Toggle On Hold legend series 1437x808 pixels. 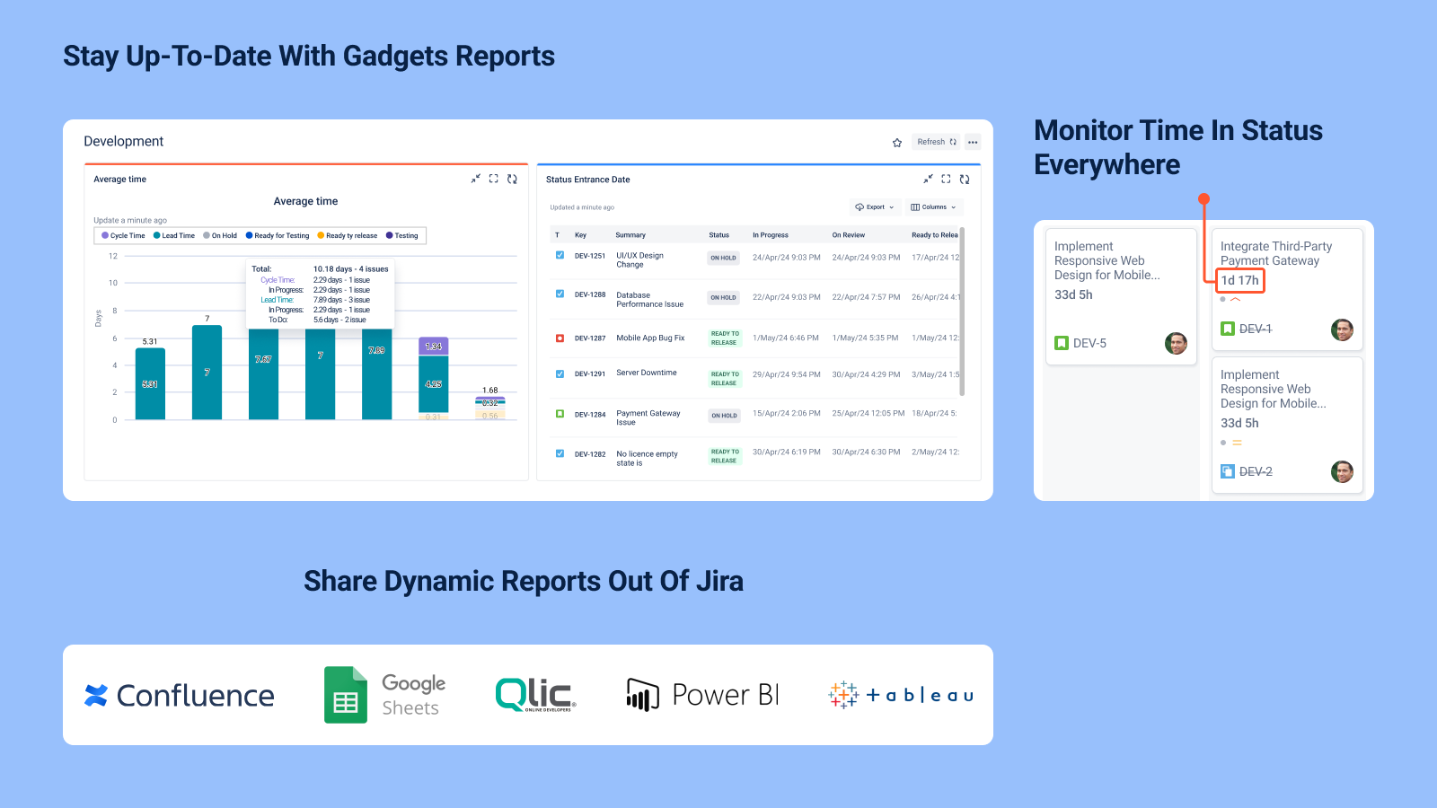[220, 235]
